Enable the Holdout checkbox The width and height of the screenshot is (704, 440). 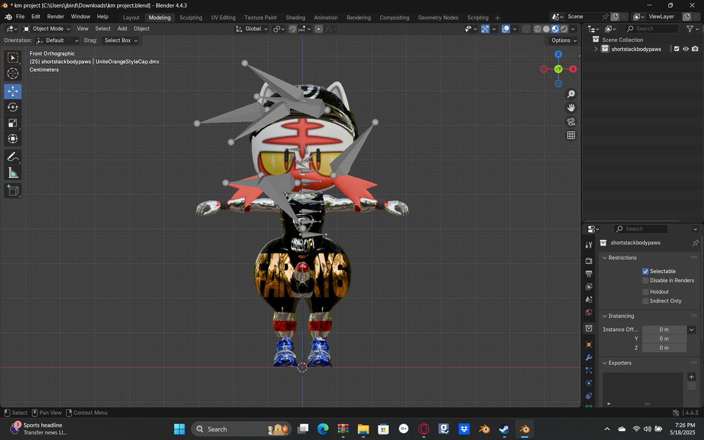tap(646, 292)
